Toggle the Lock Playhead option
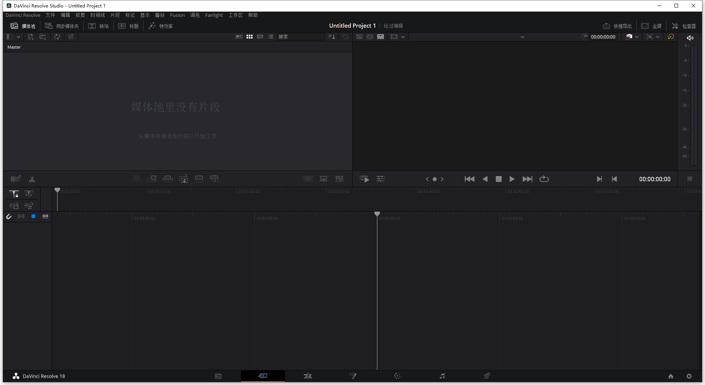 [x=14, y=194]
